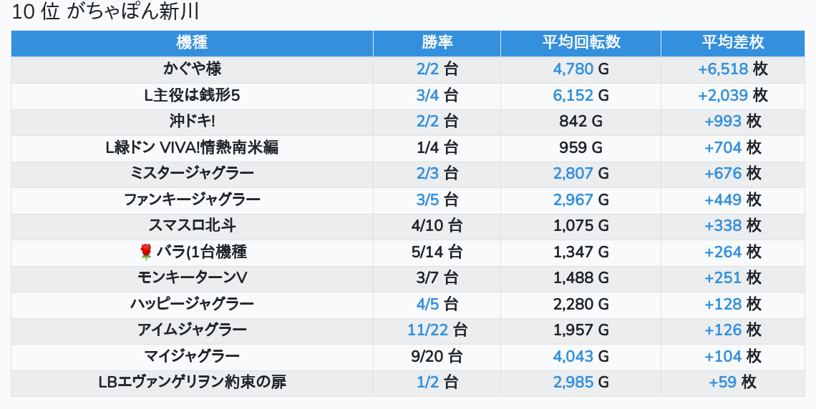
Task: Sort by the 勝率 column header
Action: [437, 43]
